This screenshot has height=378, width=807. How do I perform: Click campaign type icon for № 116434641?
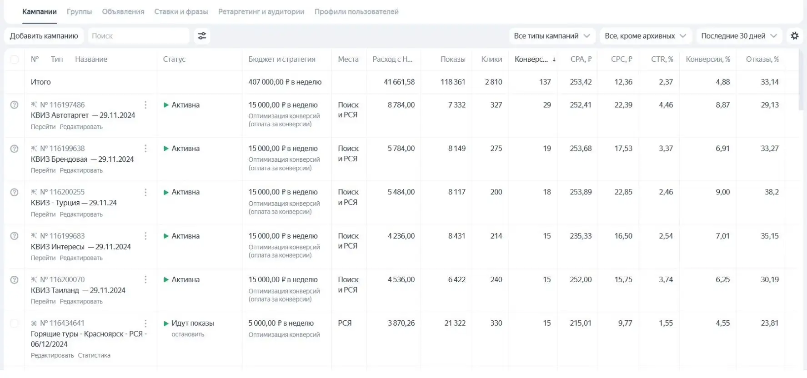[34, 323]
